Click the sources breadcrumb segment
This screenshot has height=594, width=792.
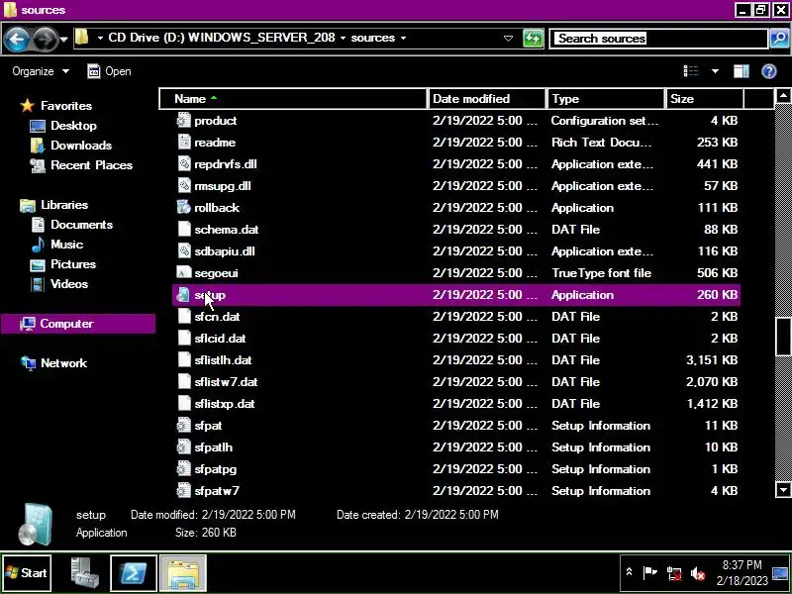click(x=373, y=38)
